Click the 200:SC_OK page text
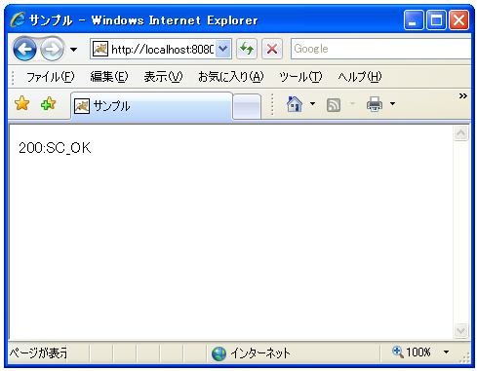477x371 pixels. coord(55,148)
